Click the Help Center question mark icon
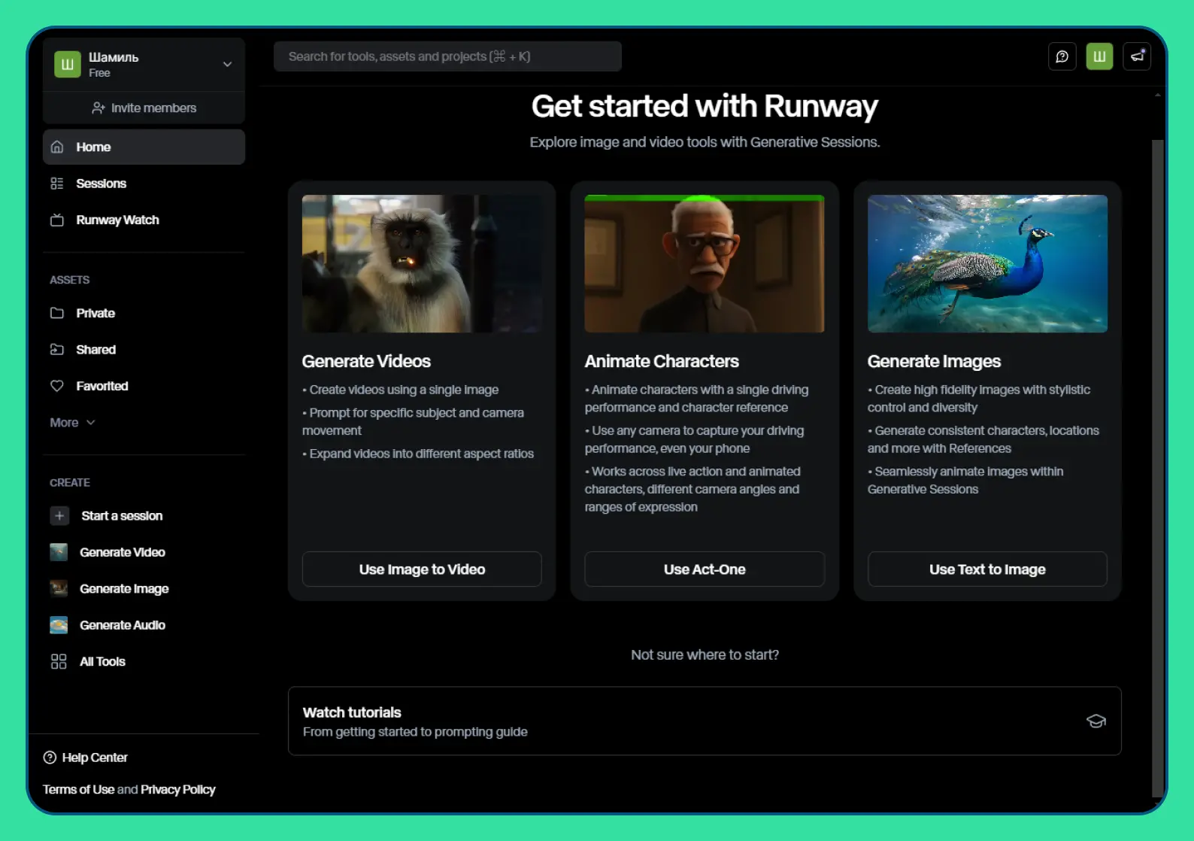 coord(50,758)
